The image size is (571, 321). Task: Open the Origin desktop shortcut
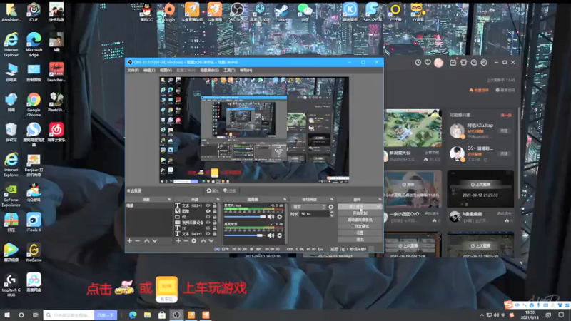169,11
